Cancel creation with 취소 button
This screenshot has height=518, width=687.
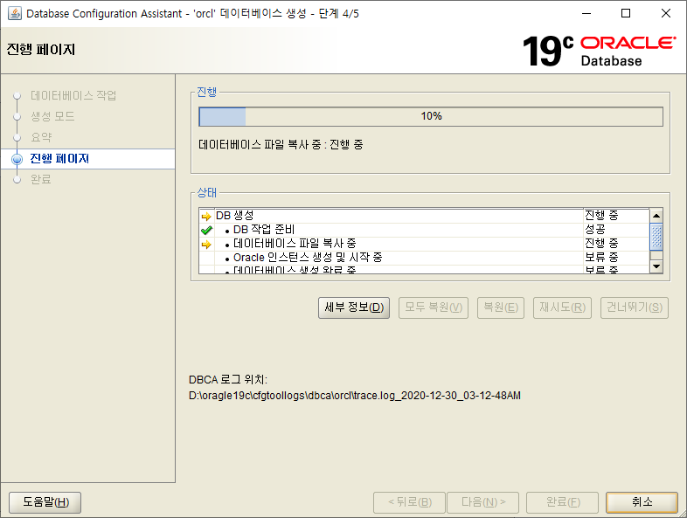(x=642, y=502)
